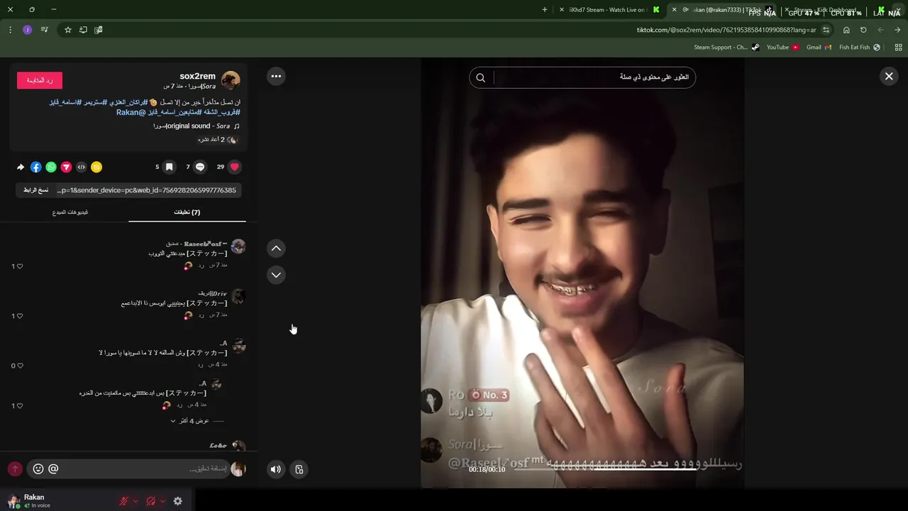Open the sox2rem profile avatar
This screenshot has width=908, height=511.
click(231, 80)
